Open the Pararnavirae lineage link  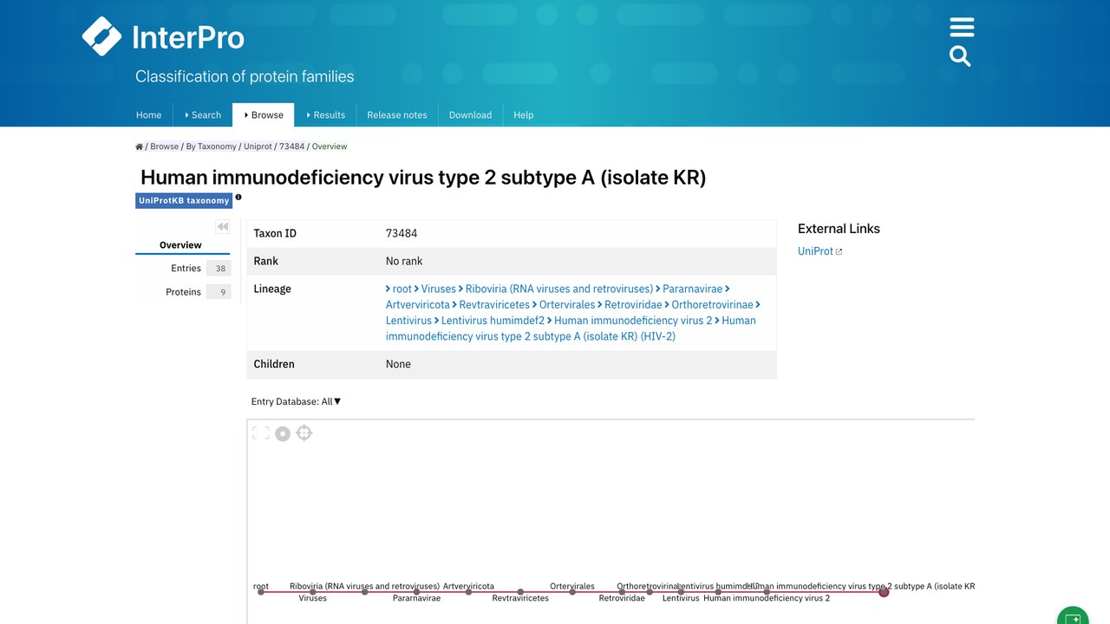click(x=692, y=289)
